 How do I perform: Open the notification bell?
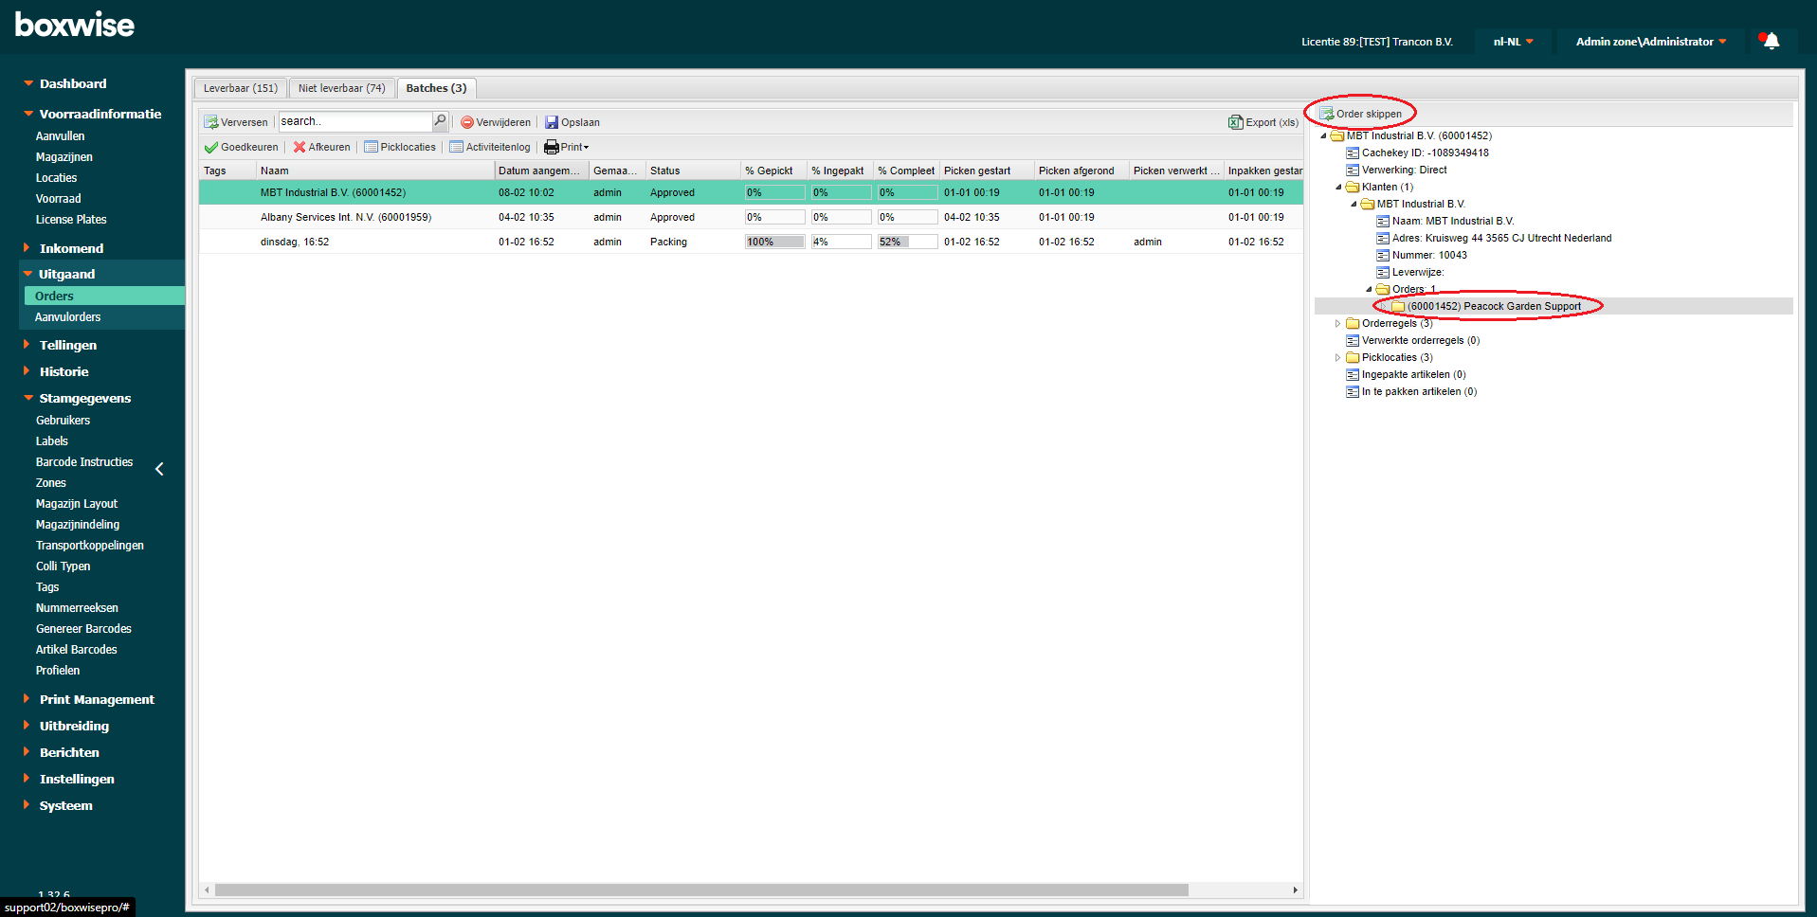tap(1771, 41)
